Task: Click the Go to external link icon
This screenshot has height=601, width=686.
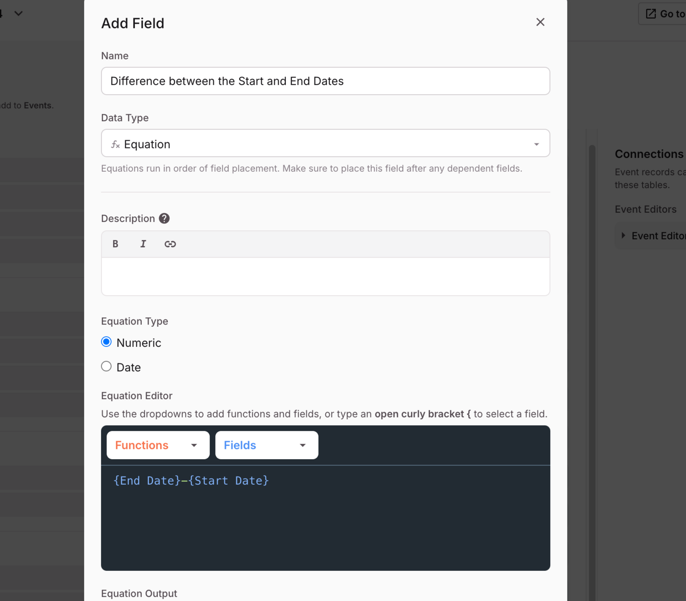Action: [651, 14]
